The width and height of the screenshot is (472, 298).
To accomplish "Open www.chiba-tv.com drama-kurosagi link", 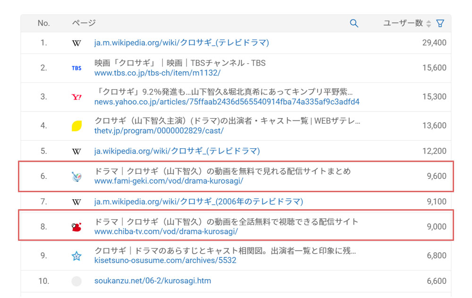I will (166, 232).
